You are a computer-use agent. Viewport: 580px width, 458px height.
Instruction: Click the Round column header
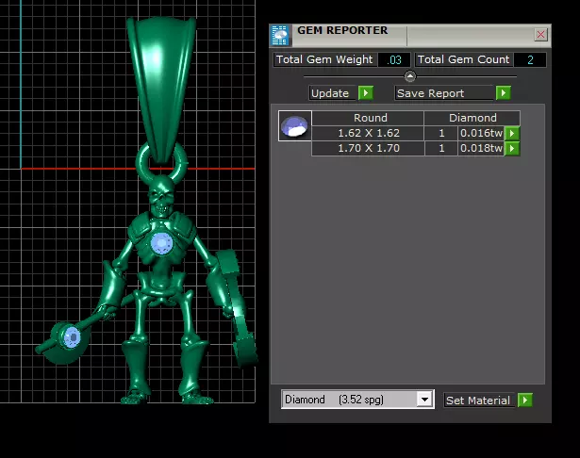(368, 118)
